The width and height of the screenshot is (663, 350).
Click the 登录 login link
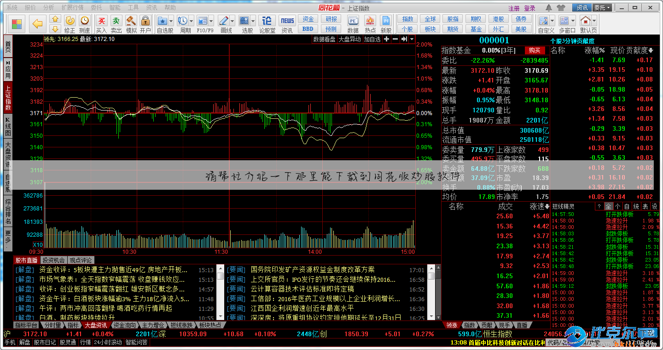(530, 8)
